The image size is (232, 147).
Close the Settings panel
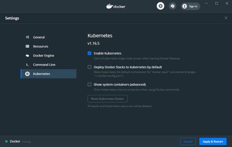(226, 18)
